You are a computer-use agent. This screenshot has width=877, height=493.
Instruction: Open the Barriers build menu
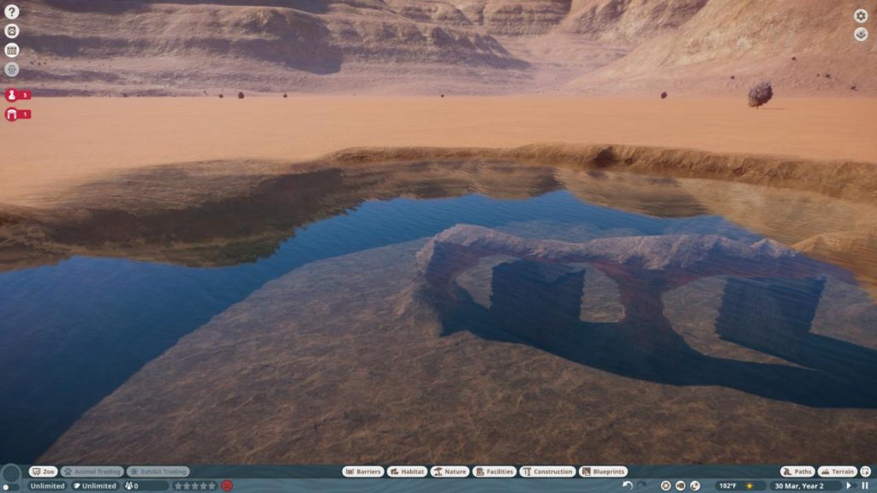pyautogui.click(x=363, y=472)
